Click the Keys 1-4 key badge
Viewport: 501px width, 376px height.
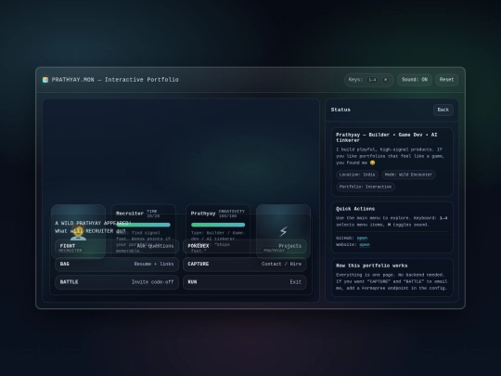tap(372, 80)
